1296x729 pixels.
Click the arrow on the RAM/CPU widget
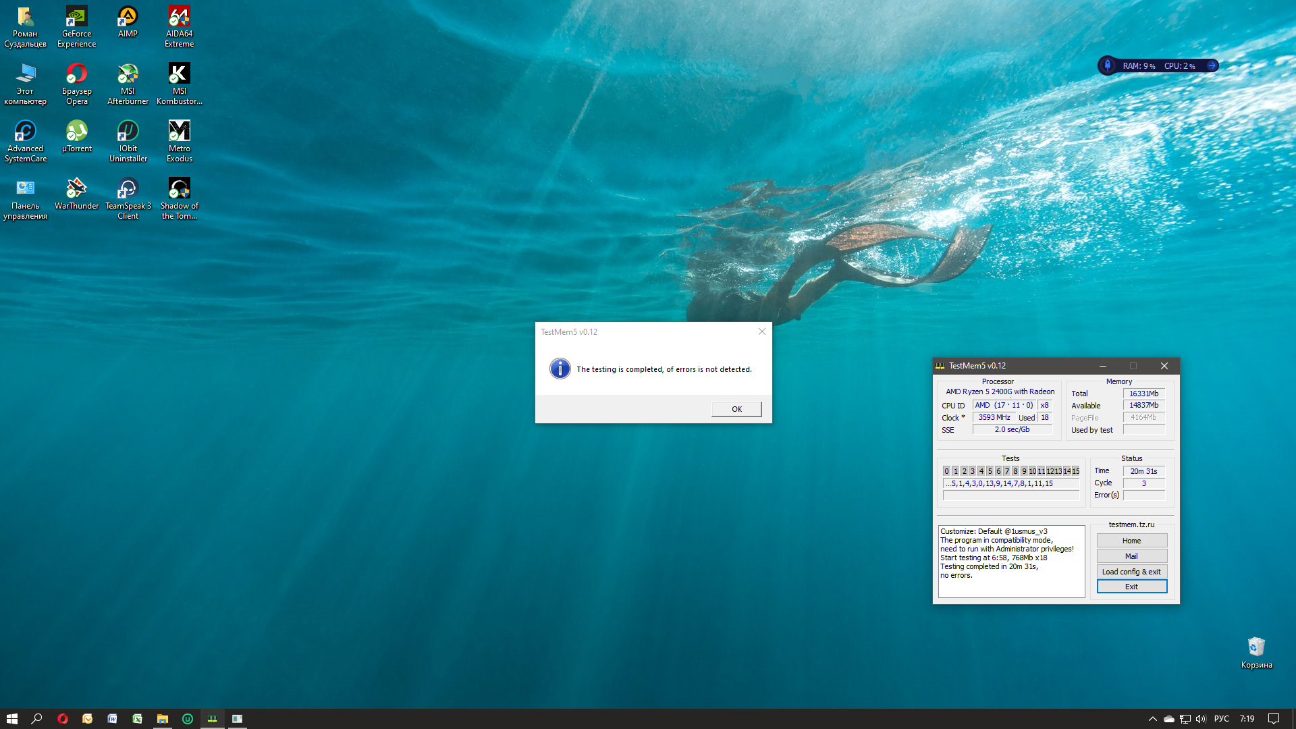point(1212,65)
